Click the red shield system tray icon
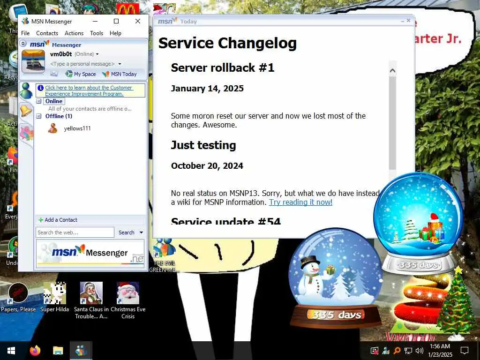Image resolution: width=480 pixels, height=360 pixels. (x=374, y=351)
